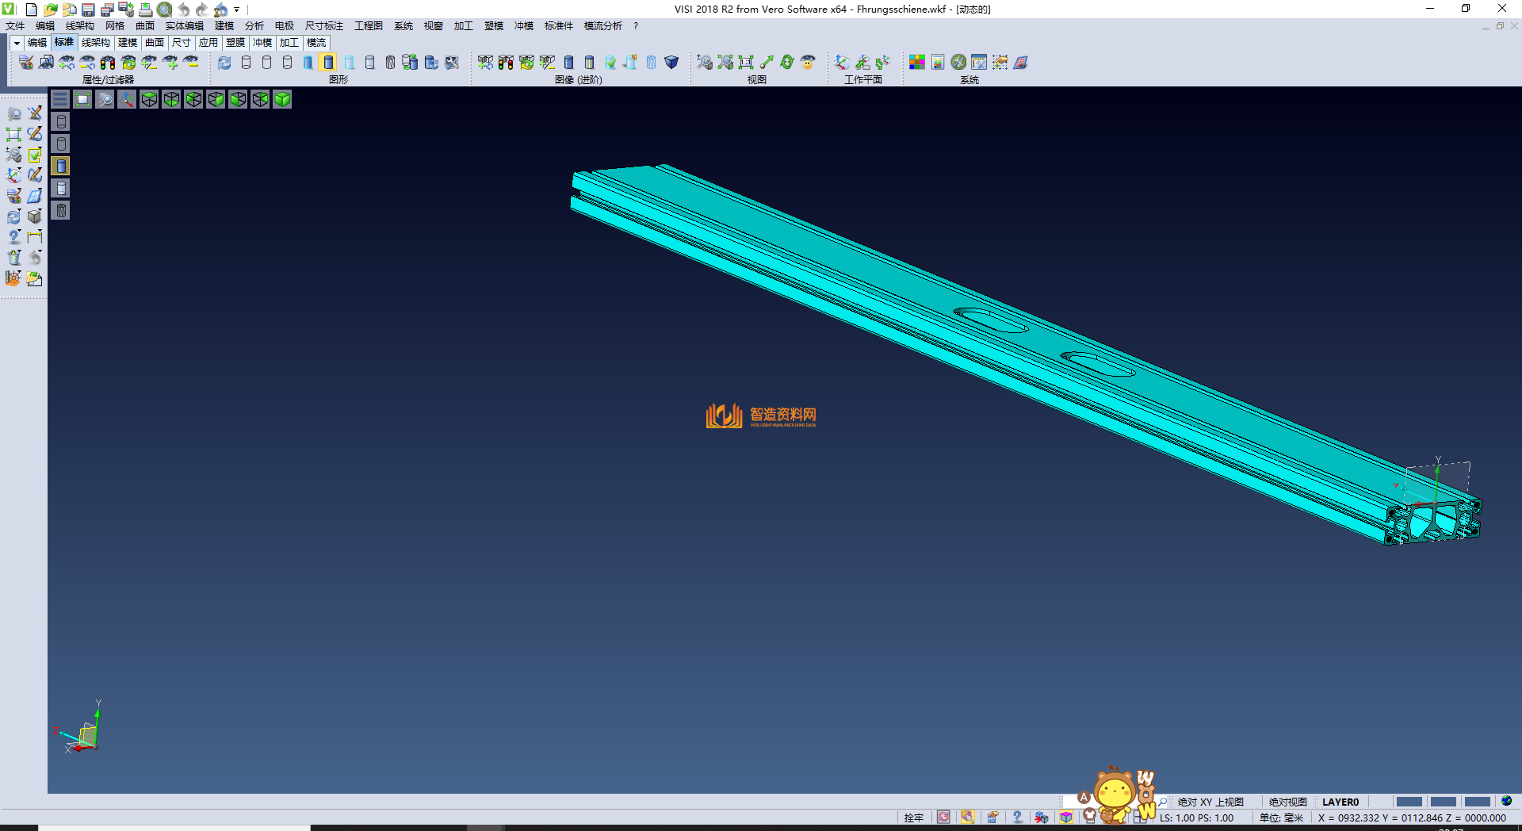
Task: Click the wrench system settings icon
Action: (x=958, y=63)
